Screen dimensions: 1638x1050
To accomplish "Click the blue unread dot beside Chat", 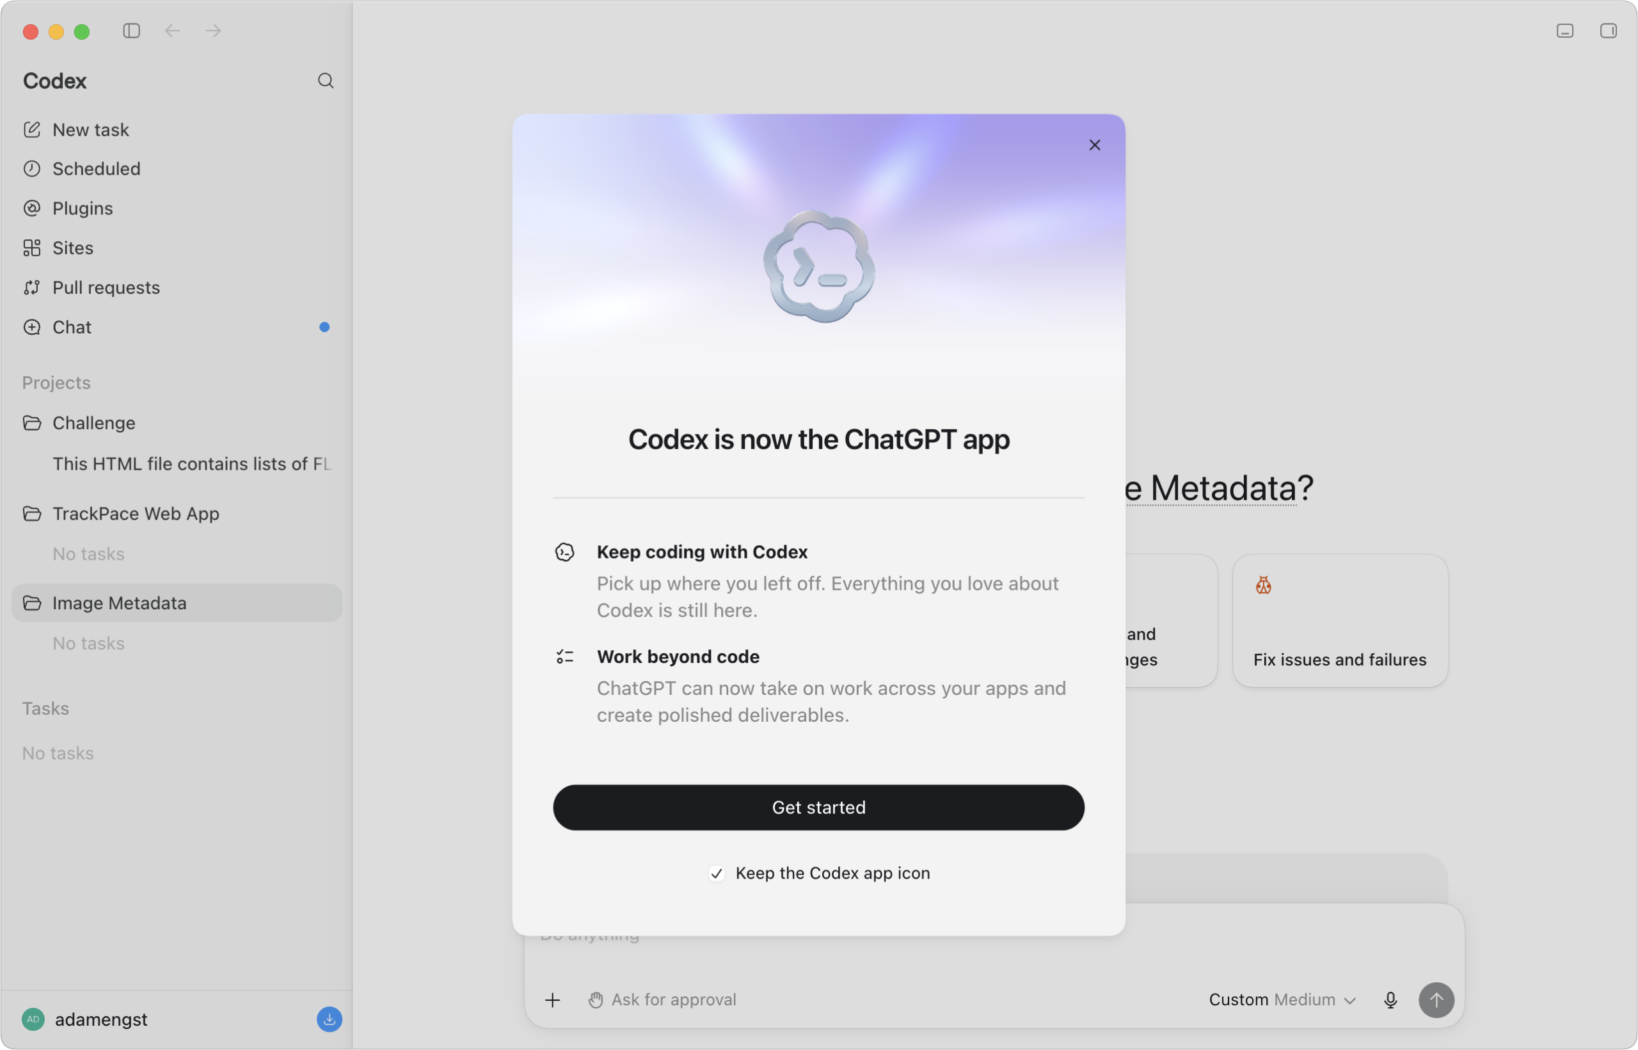I will (x=324, y=326).
